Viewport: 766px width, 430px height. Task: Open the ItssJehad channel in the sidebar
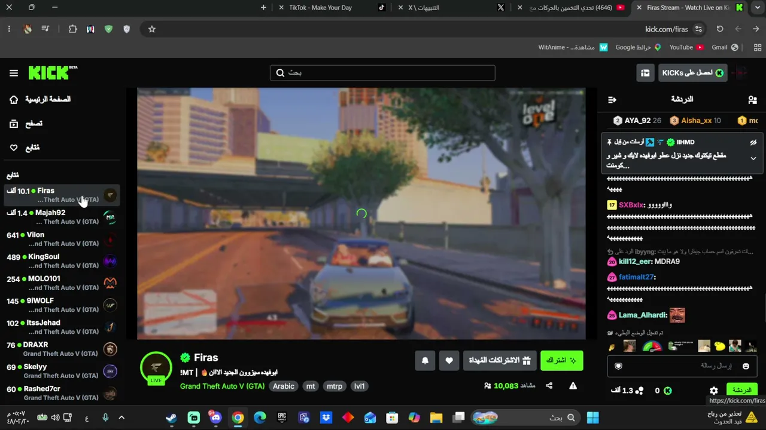point(61,327)
